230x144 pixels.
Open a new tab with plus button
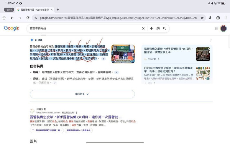(58, 10)
